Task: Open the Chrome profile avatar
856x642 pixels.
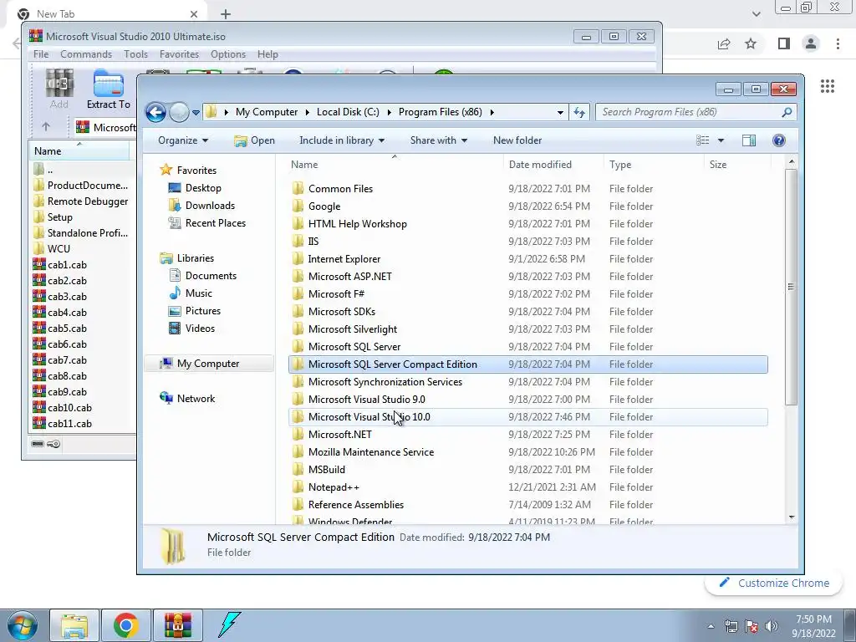Action: click(x=811, y=43)
